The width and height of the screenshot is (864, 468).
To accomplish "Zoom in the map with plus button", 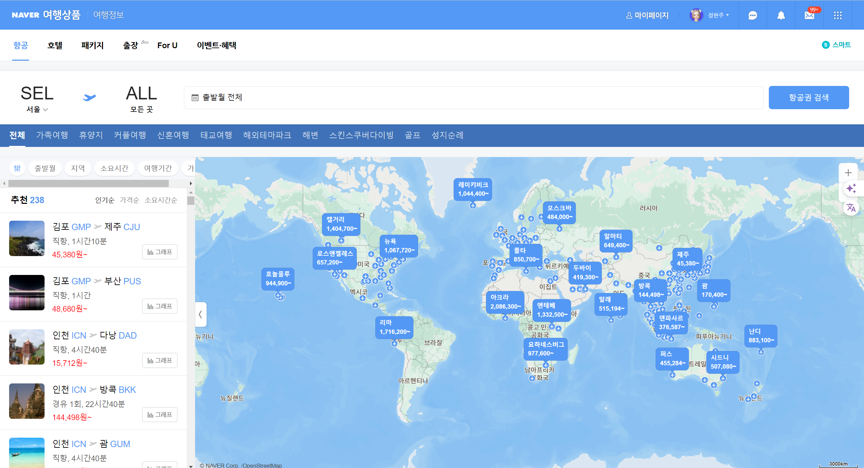I will (848, 173).
